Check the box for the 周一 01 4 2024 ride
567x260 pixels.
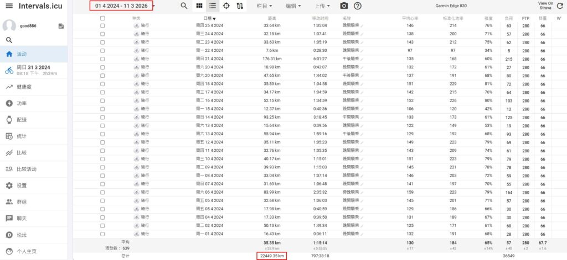tap(102, 234)
